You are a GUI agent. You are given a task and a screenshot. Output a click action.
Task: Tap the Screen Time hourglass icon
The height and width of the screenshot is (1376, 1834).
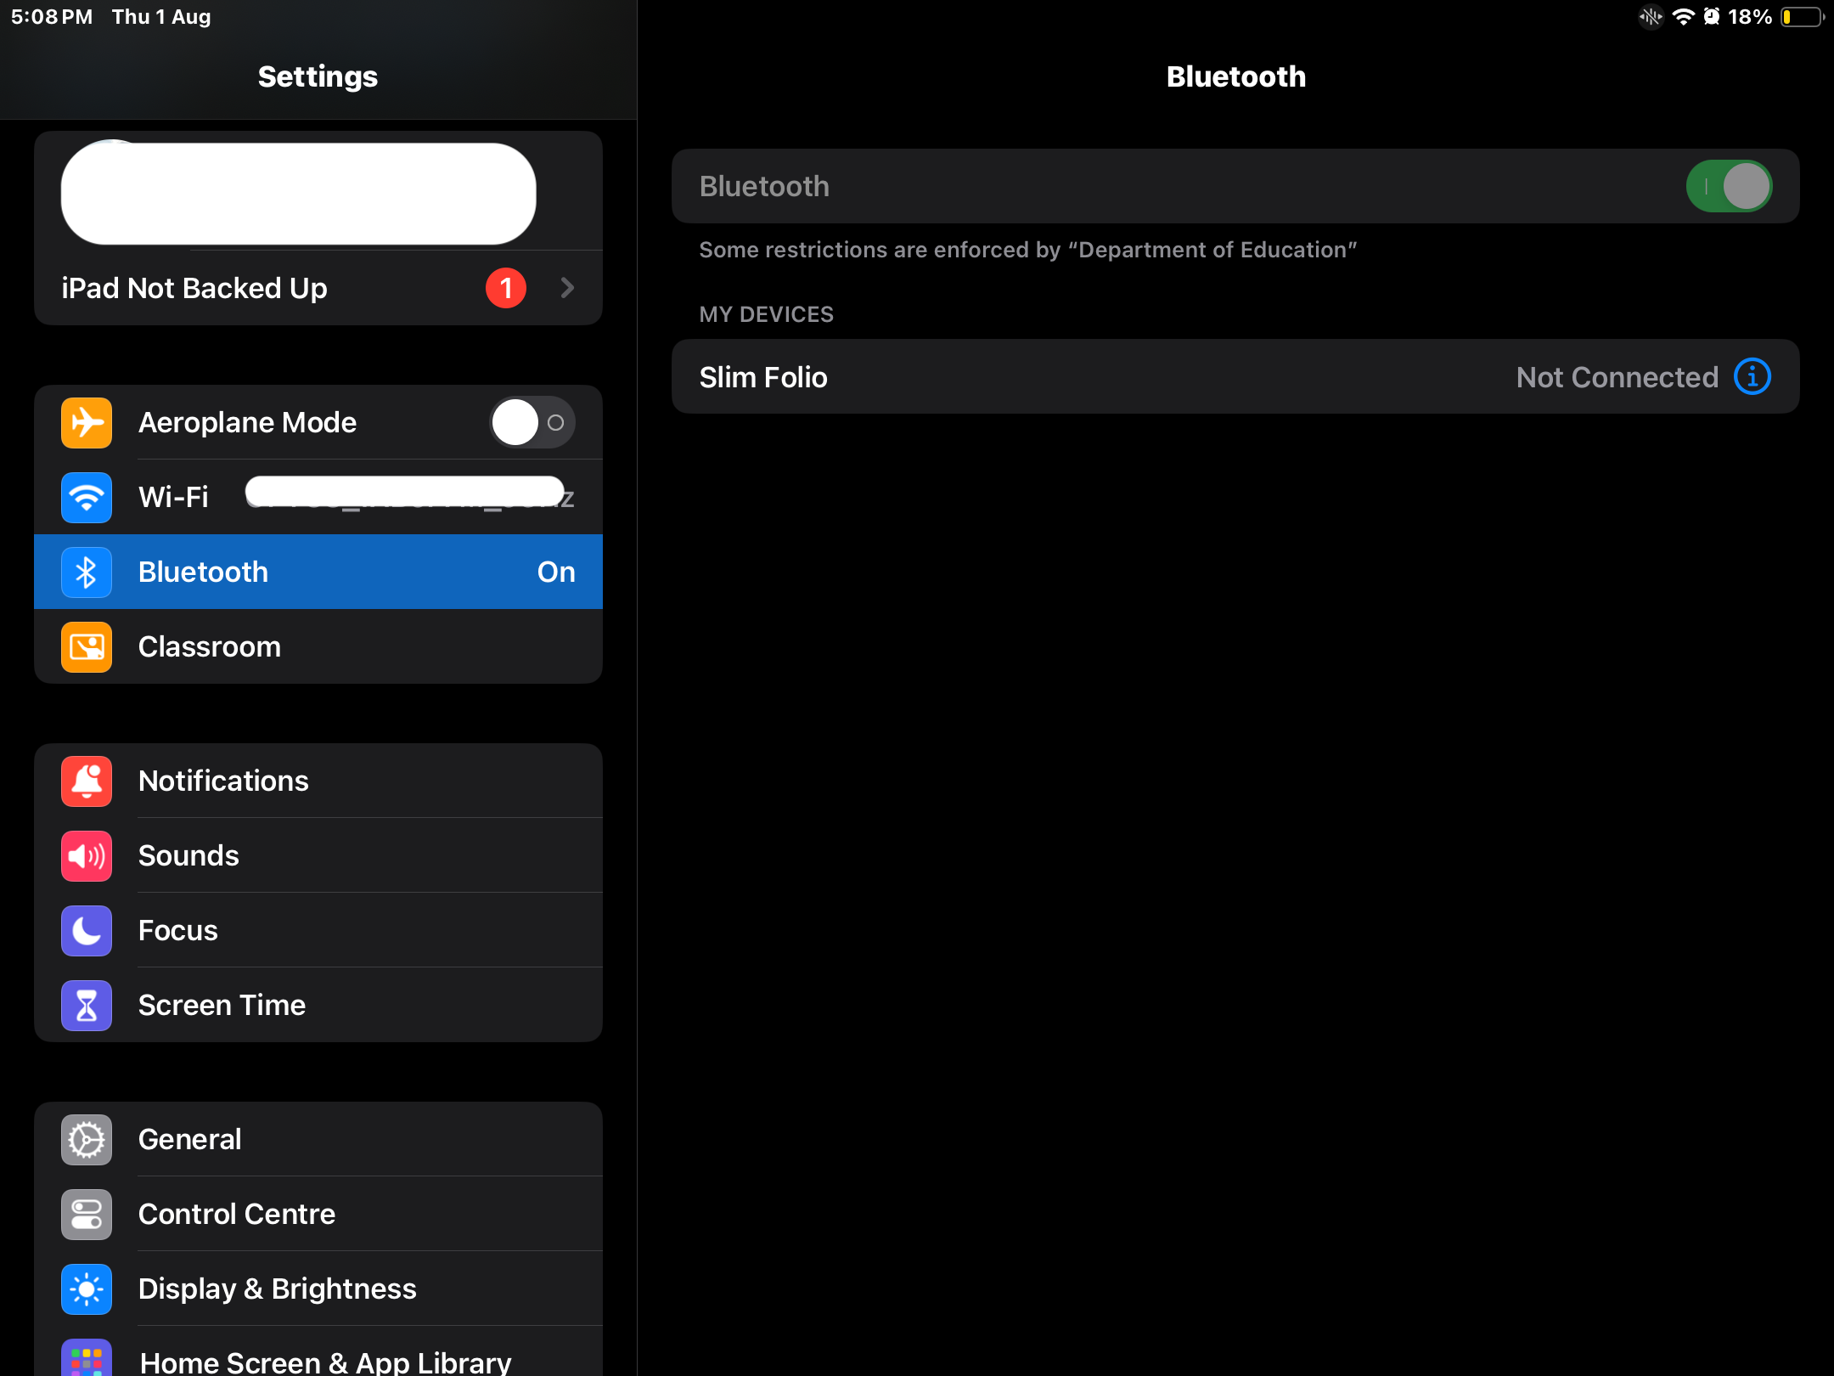click(87, 1006)
